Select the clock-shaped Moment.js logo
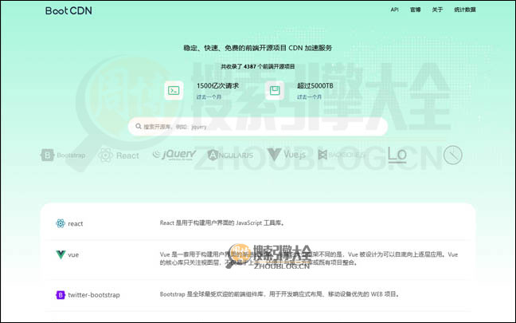Viewport: 516px width, 323px height. coord(453,155)
